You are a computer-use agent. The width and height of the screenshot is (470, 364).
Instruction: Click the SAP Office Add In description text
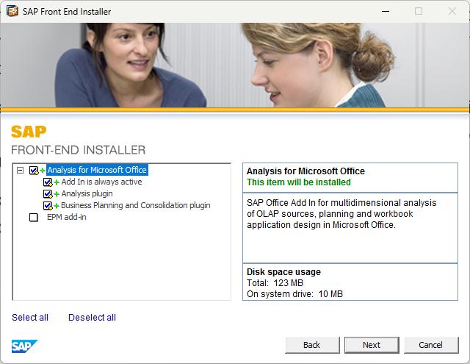[341, 214]
